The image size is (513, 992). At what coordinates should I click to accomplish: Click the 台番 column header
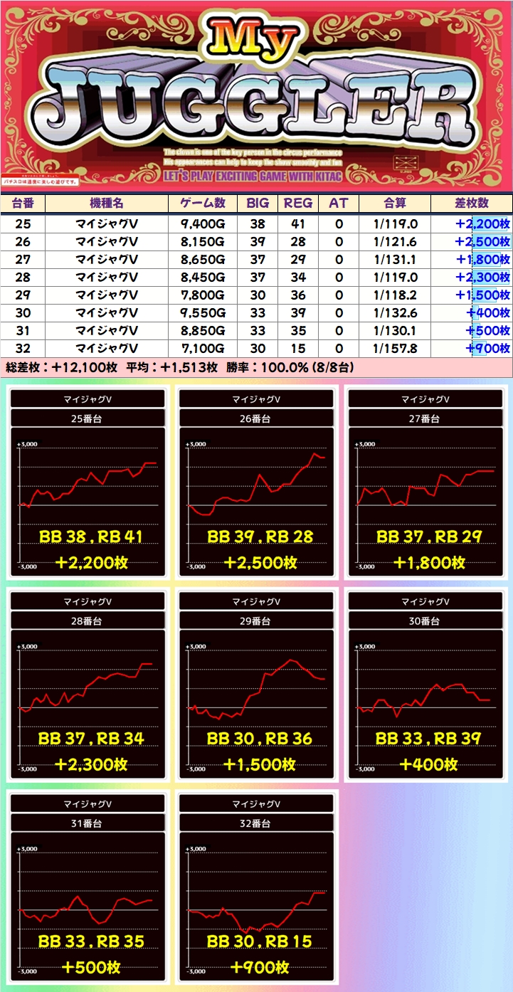pos(23,203)
